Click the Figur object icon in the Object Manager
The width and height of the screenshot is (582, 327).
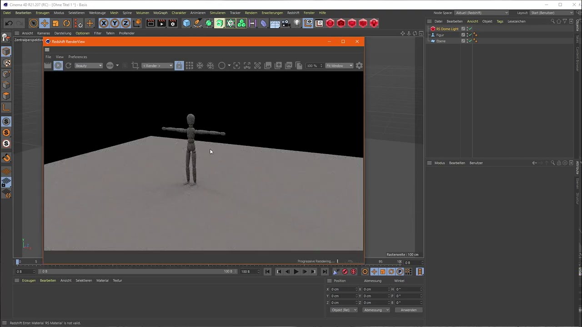click(433, 35)
